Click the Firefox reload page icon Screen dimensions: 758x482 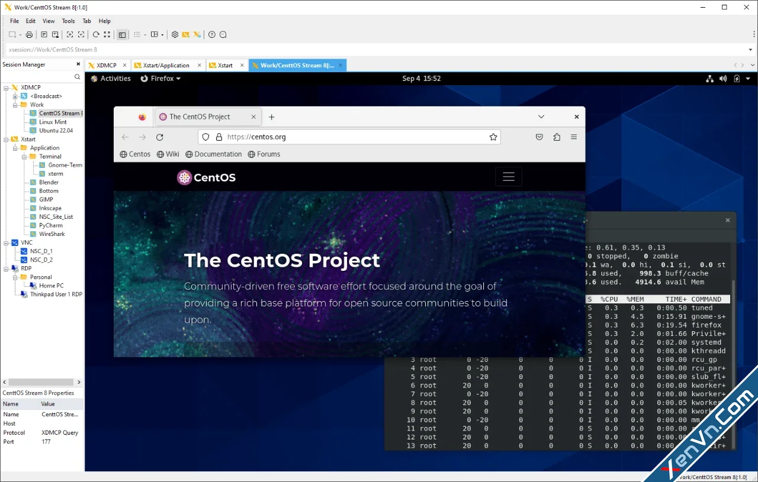[159, 137]
